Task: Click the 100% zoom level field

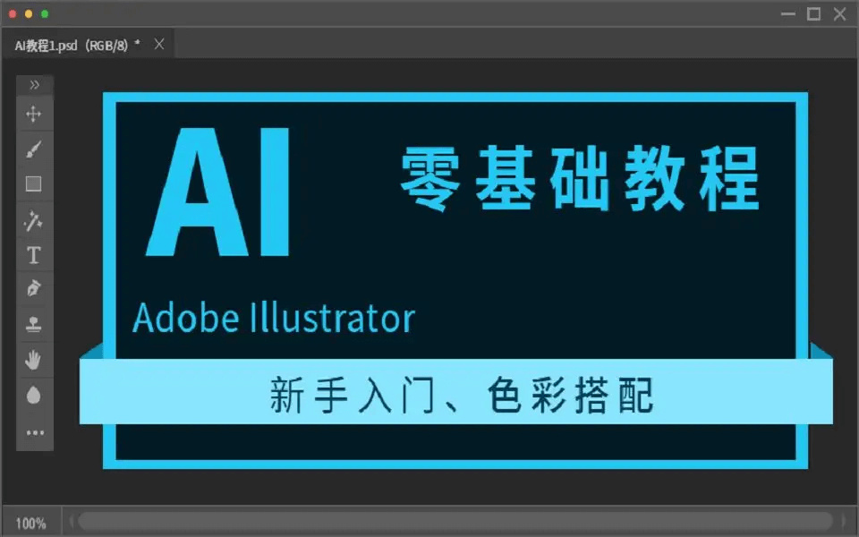Action: click(x=30, y=524)
